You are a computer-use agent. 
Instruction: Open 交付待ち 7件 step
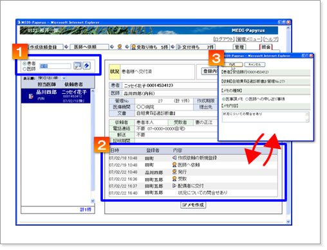[196, 47]
